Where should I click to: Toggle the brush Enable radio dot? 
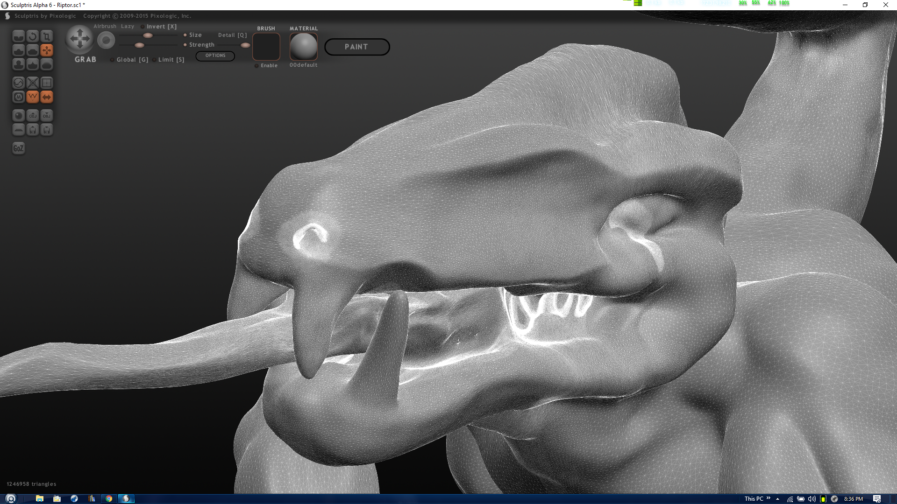pos(256,66)
